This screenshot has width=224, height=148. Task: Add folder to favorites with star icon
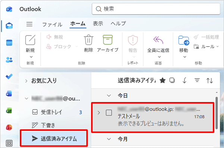tap(162, 80)
